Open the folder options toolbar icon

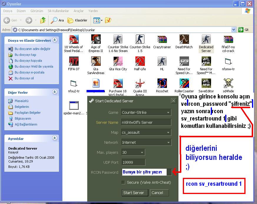[108, 20]
